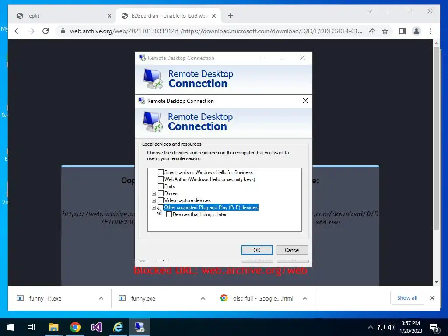Show hidden system tray icons
Screen dimensions: 448x336
pos(370,327)
